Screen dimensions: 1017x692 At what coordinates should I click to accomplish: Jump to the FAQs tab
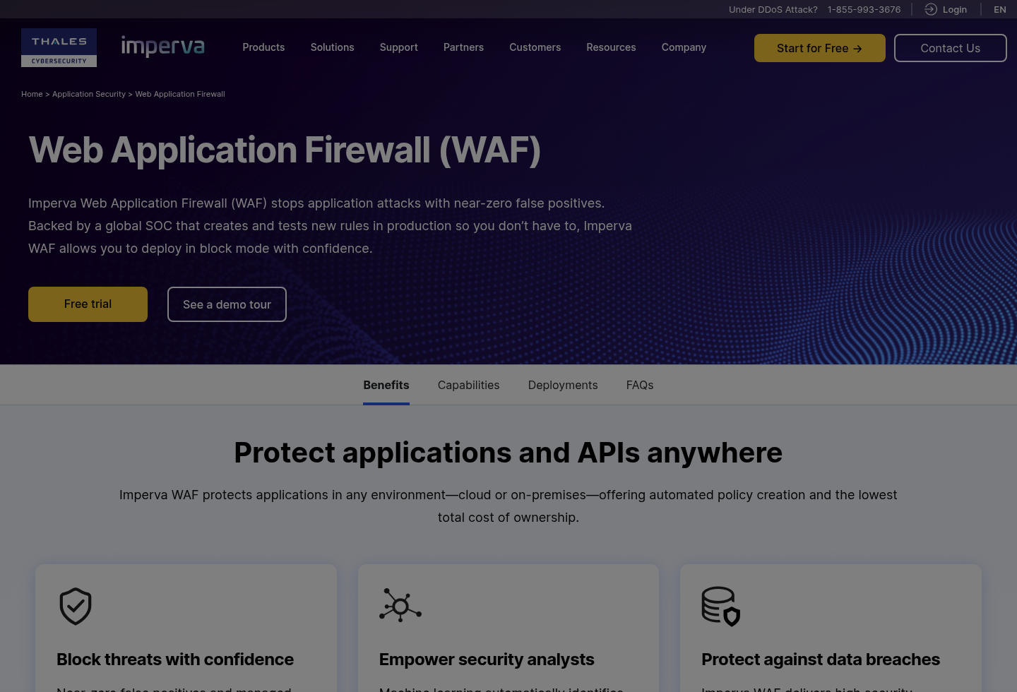640,385
